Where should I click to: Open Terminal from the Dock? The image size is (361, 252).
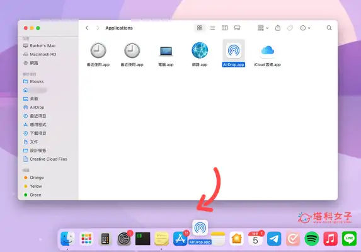(x=143, y=239)
